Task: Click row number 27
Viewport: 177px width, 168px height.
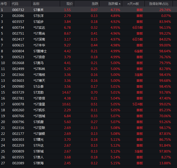Action: (3, 163)
